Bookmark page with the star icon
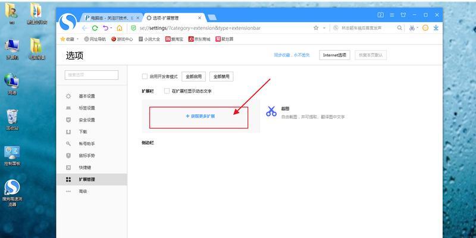476x238 pixels. 316,28
